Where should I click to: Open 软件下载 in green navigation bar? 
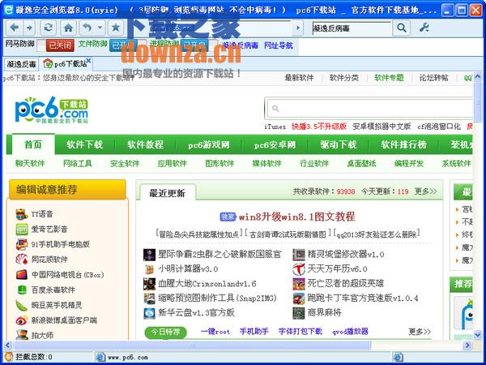tap(84, 144)
